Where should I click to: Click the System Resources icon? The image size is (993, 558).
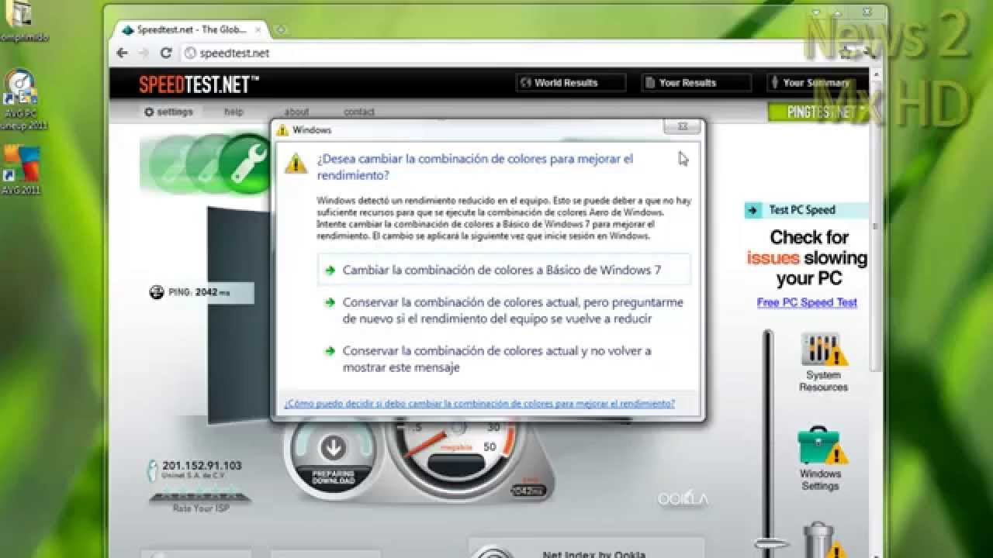(x=824, y=350)
